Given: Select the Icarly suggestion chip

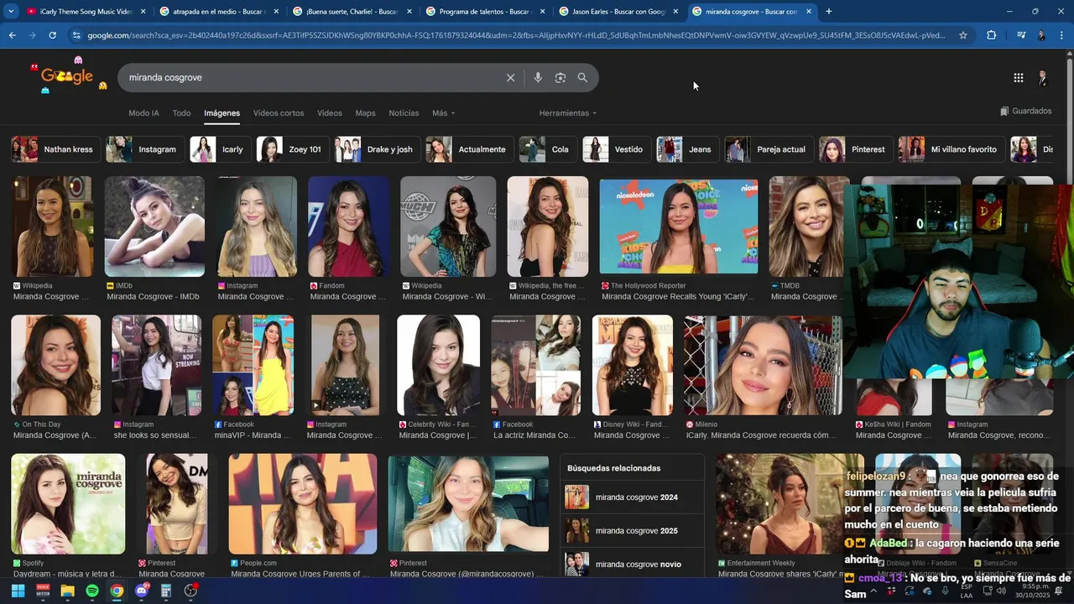Looking at the screenshot, I should coord(221,149).
